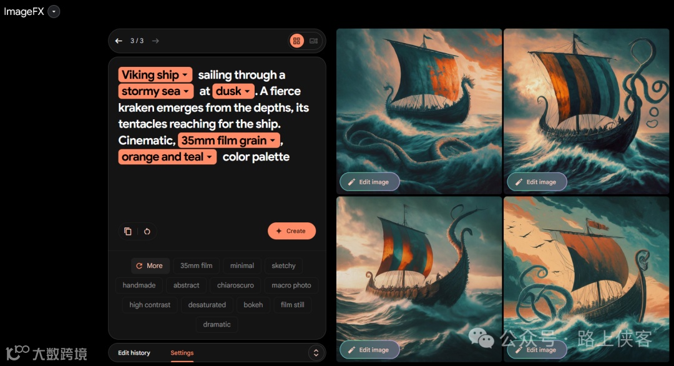The image size is (674, 366).
Task: Reset the prompt with the restart icon
Action: click(147, 231)
